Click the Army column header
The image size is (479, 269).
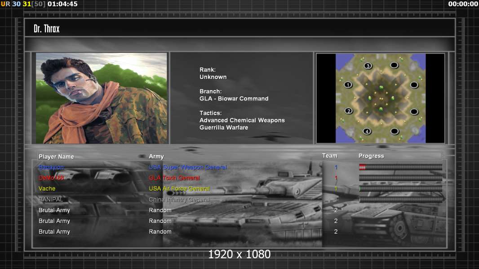click(156, 156)
